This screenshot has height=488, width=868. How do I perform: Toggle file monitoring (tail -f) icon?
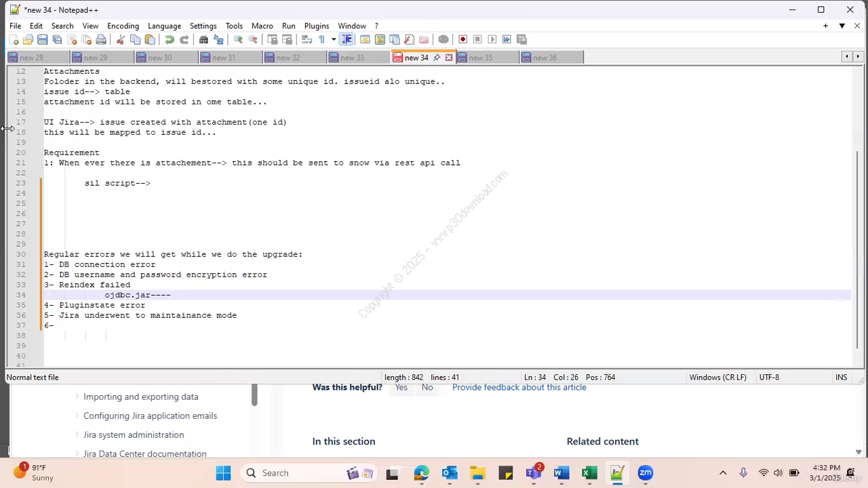coord(443,39)
